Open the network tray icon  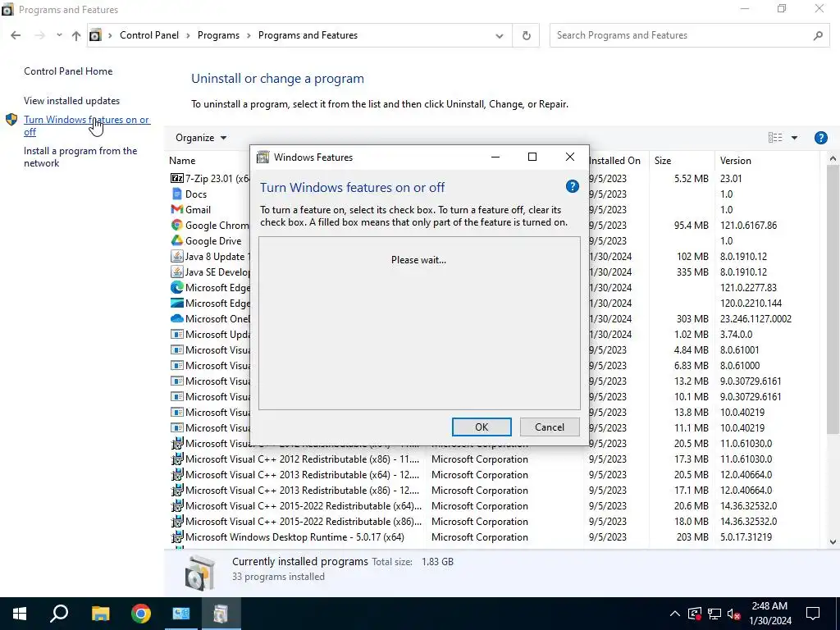(x=714, y=614)
